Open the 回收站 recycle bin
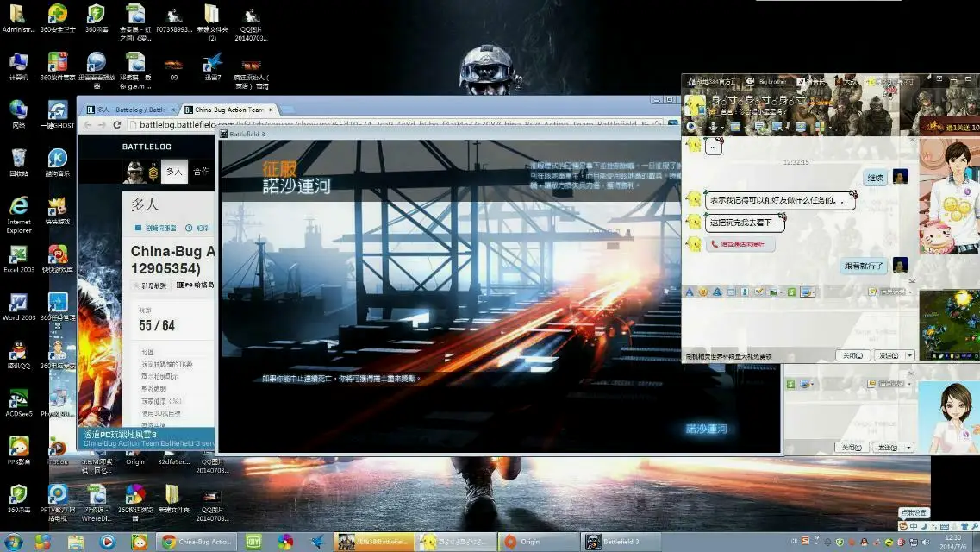980x552 pixels. pyautogui.click(x=18, y=162)
